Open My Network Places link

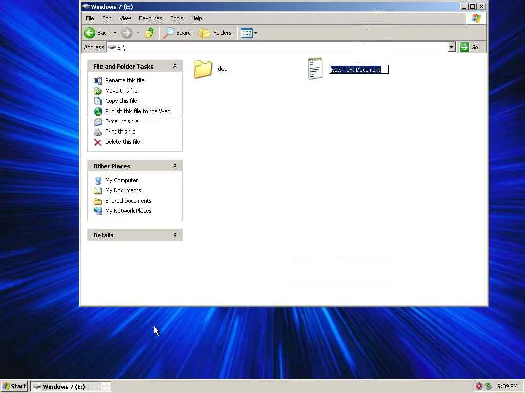pyautogui.click(x=128, y=211)
